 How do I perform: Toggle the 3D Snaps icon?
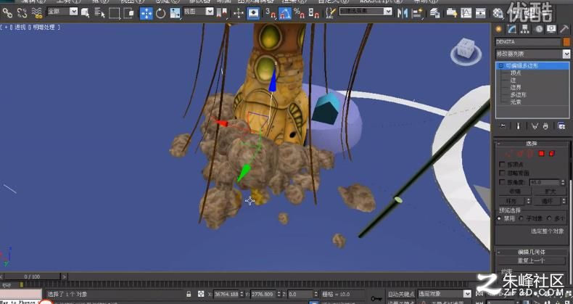(271, 13)
